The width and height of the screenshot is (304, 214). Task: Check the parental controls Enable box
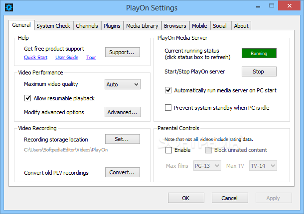(x=168, y=150)
